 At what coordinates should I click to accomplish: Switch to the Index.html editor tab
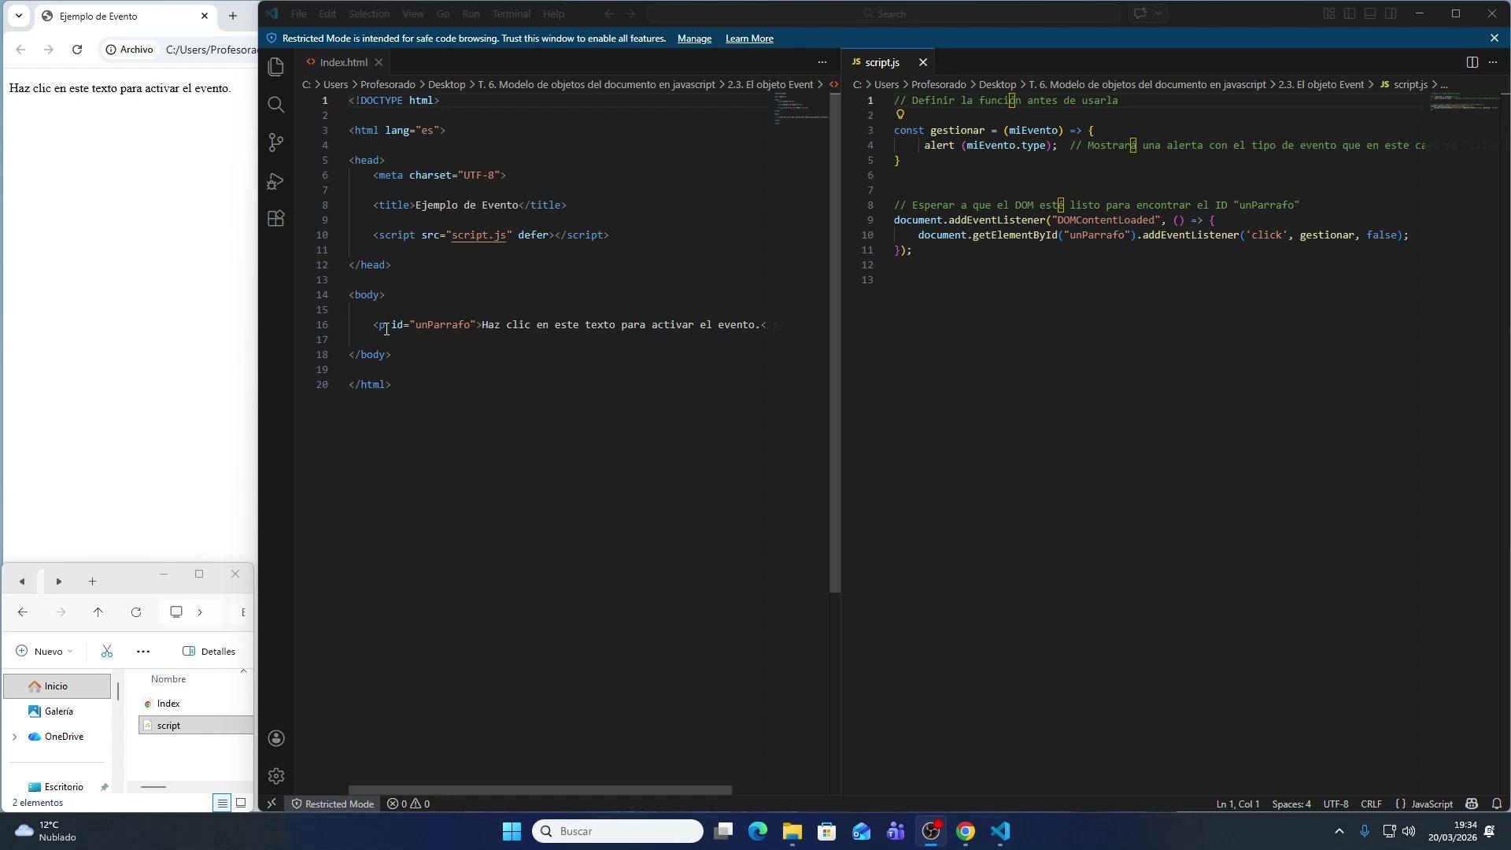coord(343,62)
